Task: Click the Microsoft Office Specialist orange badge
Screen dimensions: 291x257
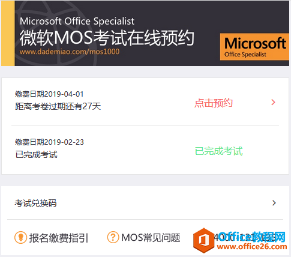Action: point(254,47)
